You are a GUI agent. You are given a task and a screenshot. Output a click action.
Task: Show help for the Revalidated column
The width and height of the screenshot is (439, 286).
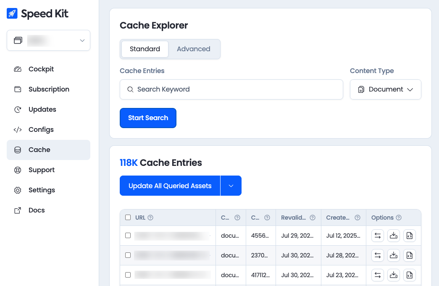pos(313,218)
